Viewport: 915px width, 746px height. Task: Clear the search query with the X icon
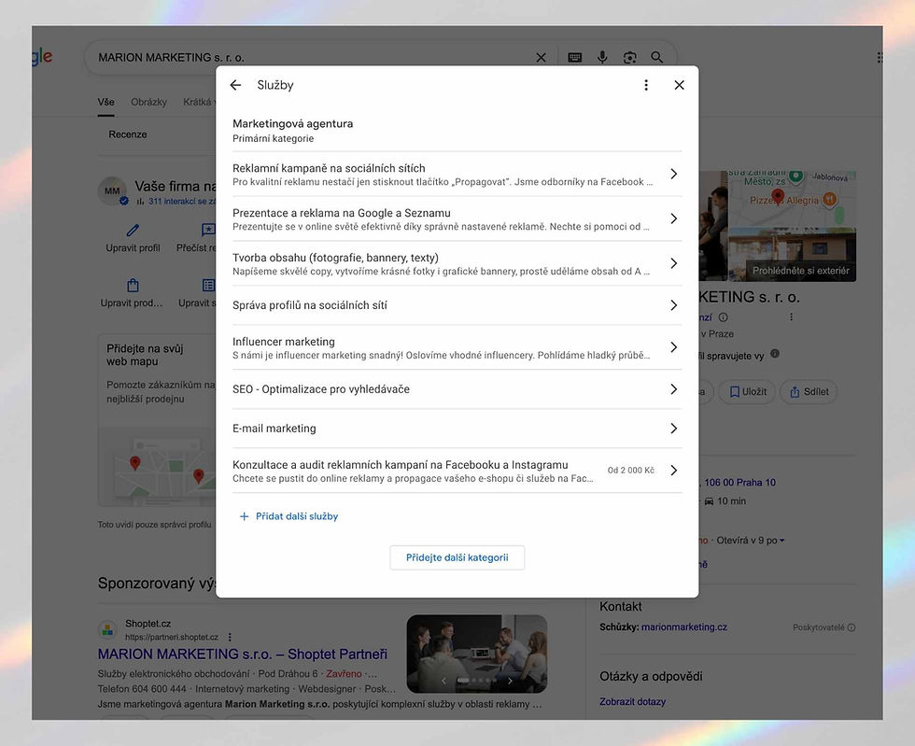pos(540,56)
